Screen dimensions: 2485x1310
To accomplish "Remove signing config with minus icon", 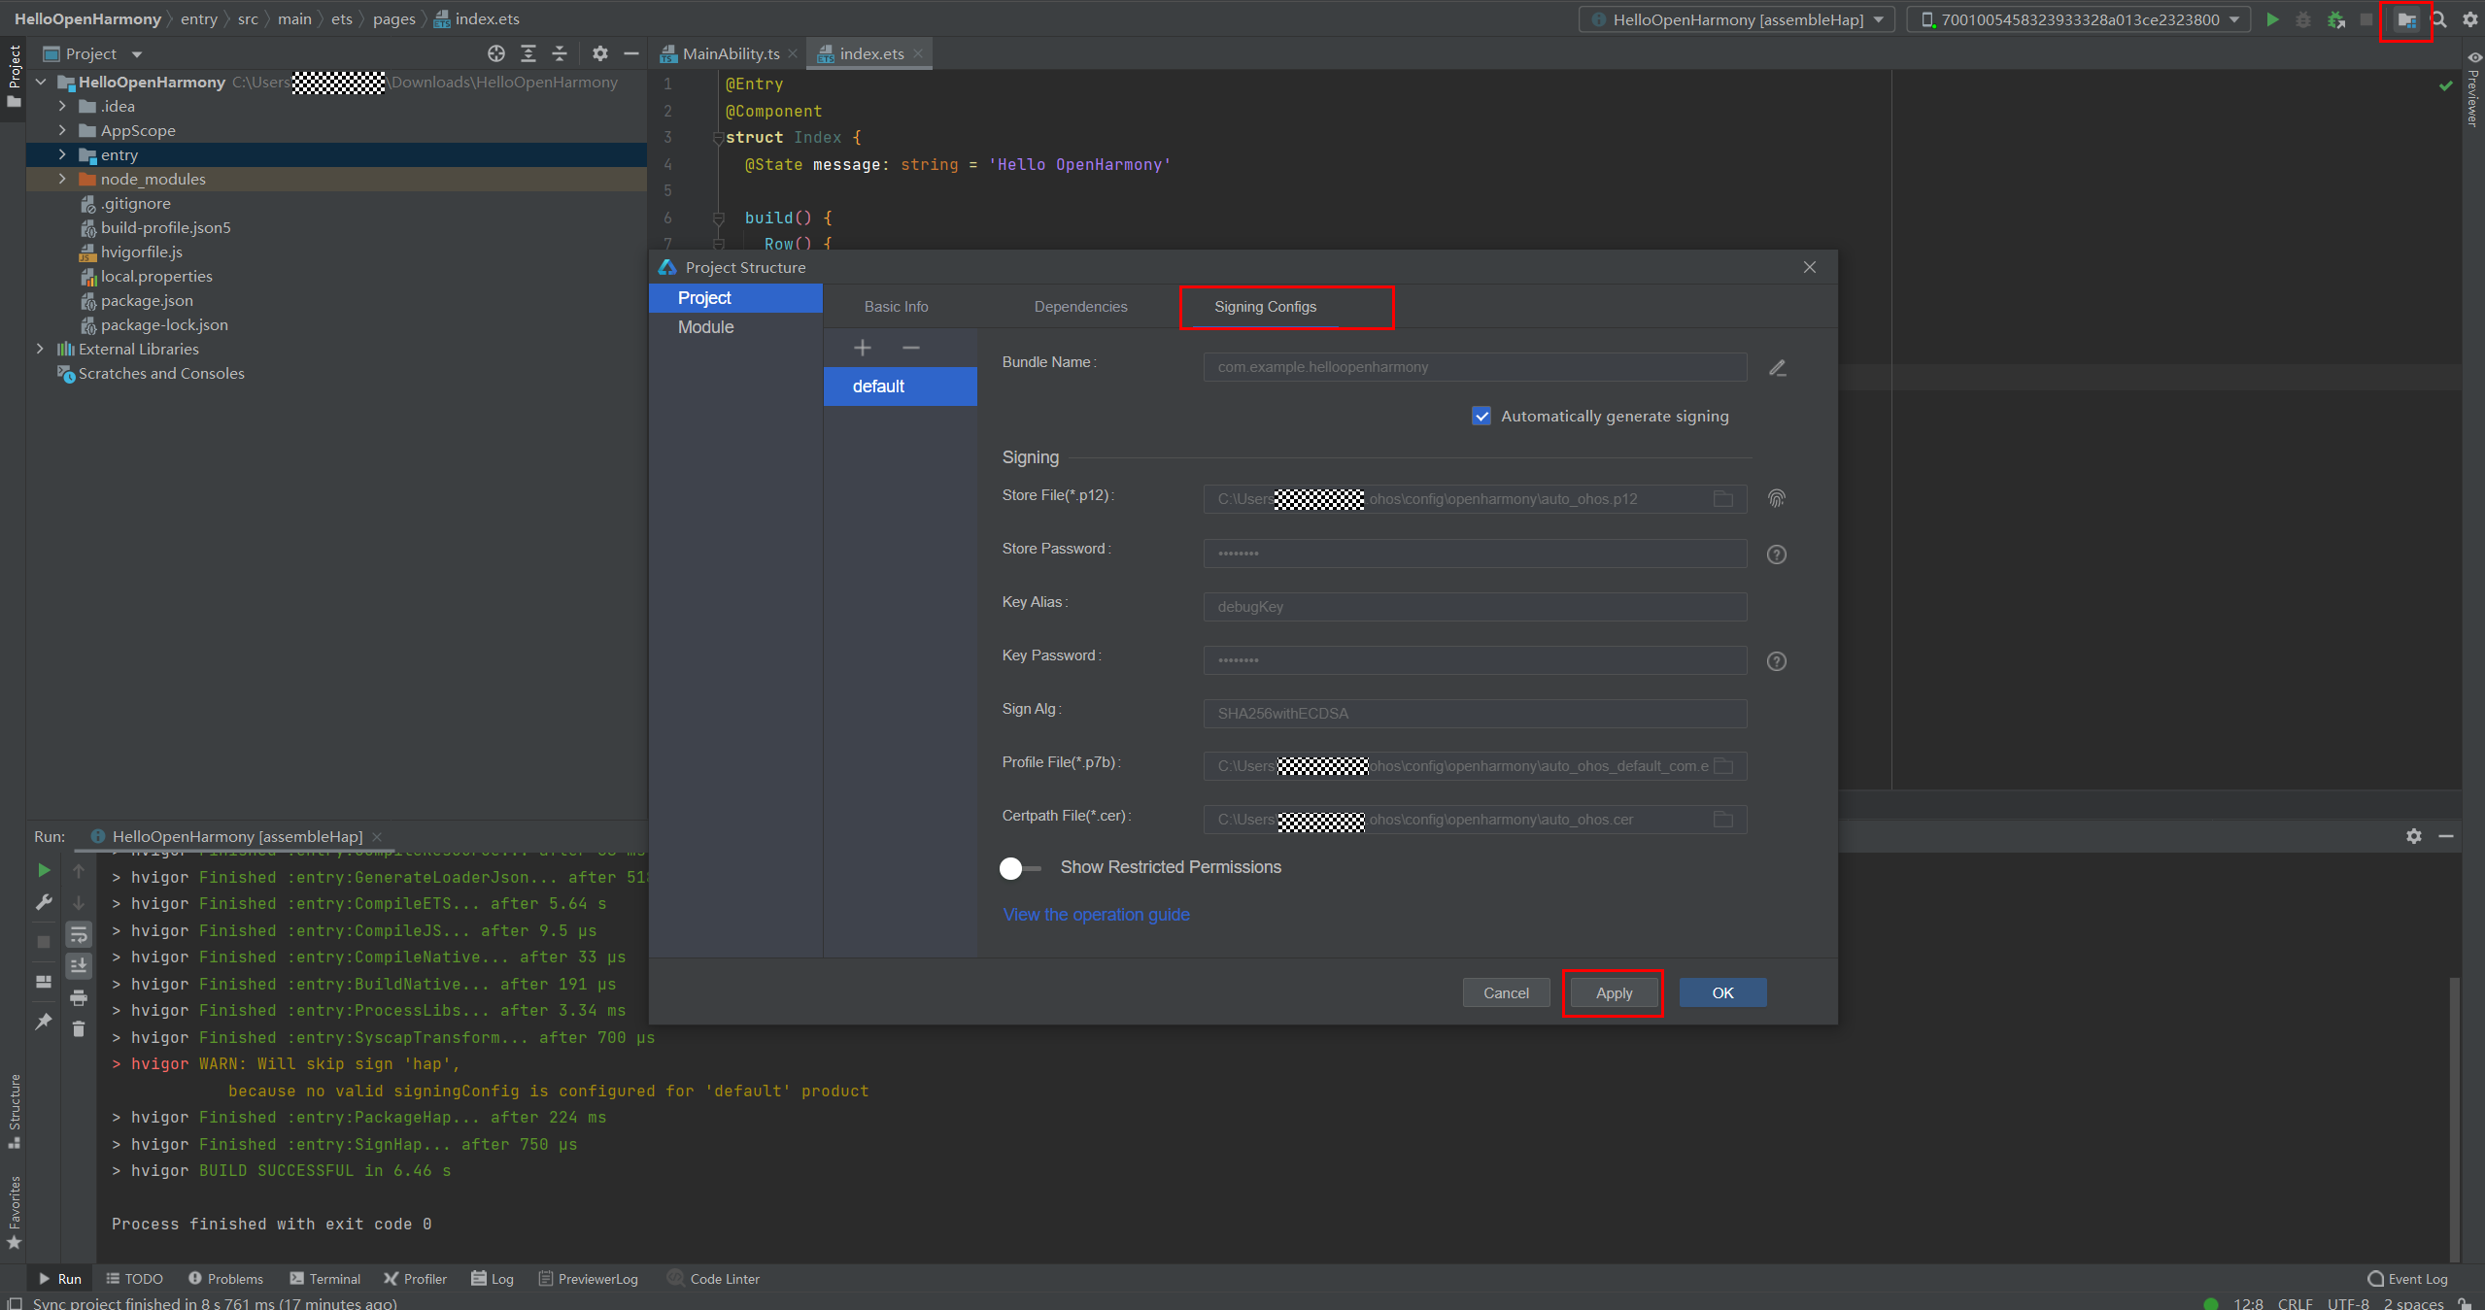I will tap(911, 348).
